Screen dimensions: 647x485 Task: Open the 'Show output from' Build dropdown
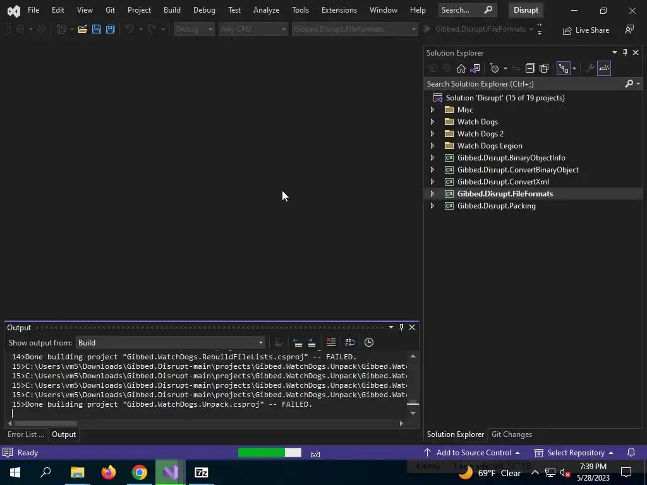171,343
